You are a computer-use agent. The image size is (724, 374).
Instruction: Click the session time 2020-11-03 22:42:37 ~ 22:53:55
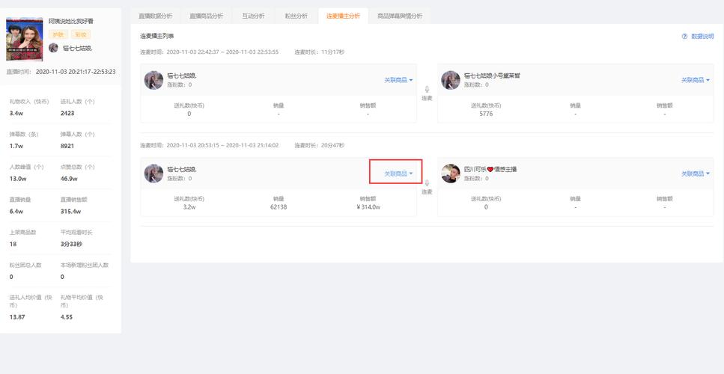[222, 52]
